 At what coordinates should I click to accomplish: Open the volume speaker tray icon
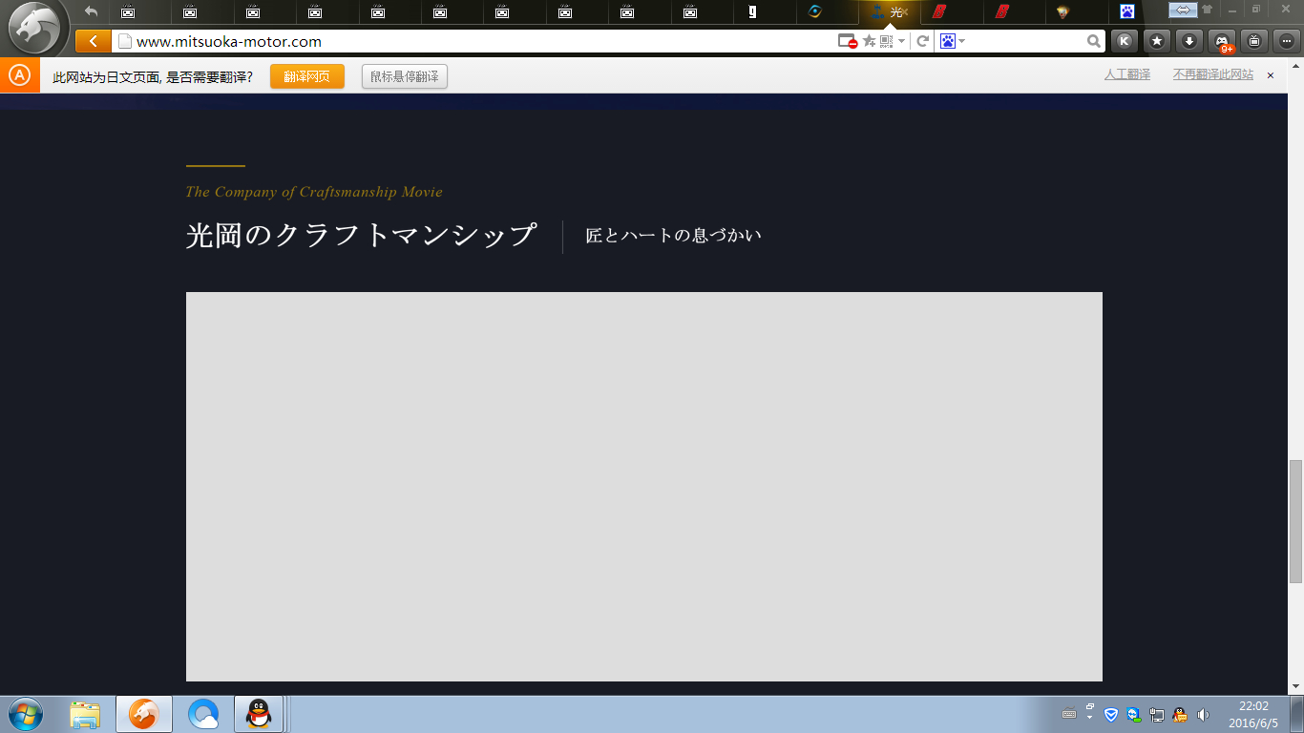point(1203,714)
